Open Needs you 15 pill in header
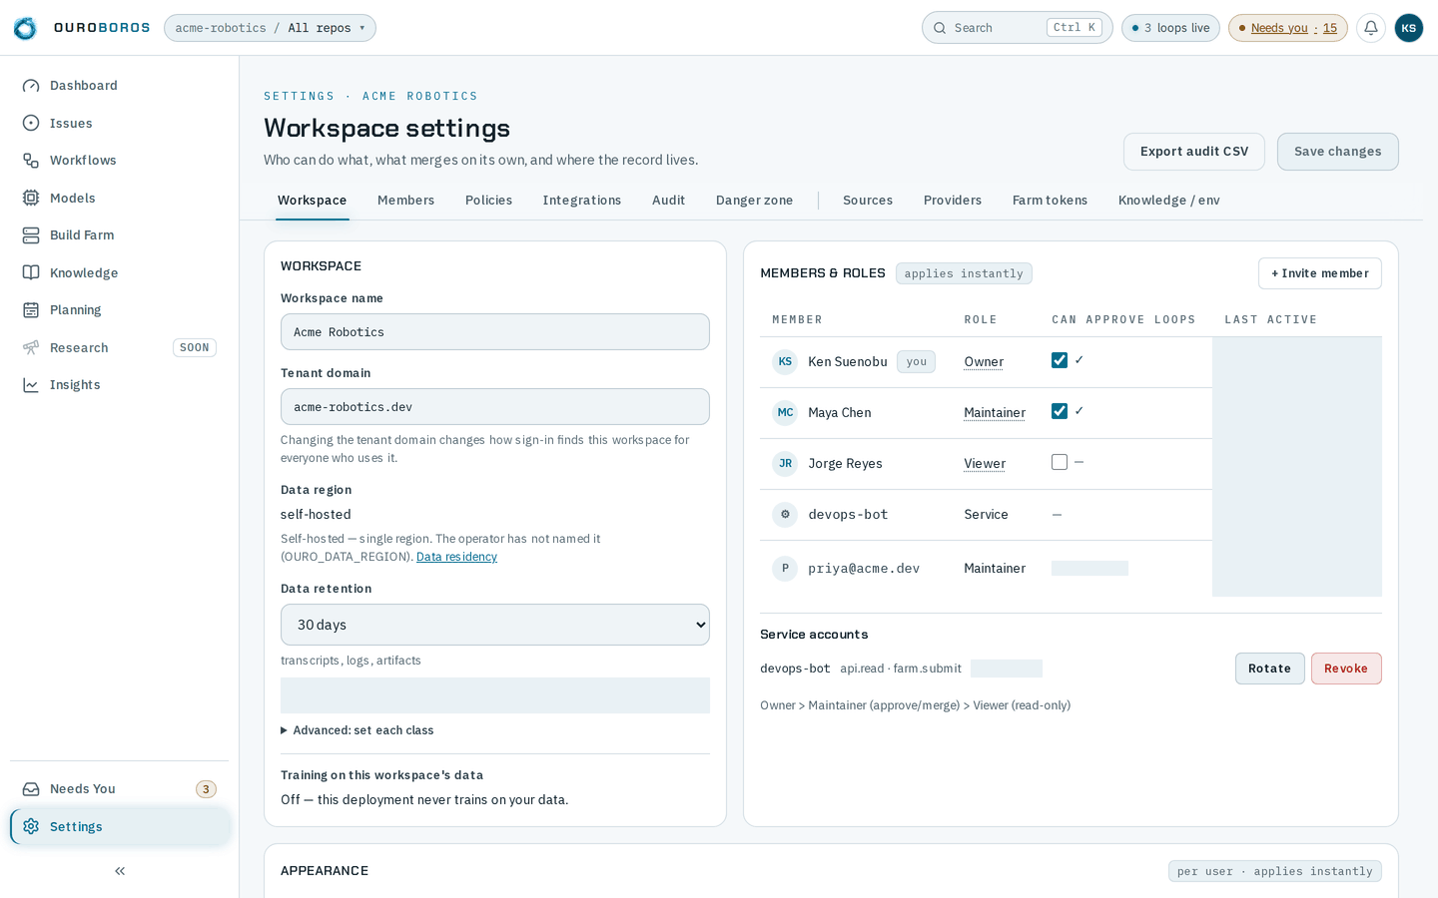This screenshot has width=1438, height=898. (1288, 28)
